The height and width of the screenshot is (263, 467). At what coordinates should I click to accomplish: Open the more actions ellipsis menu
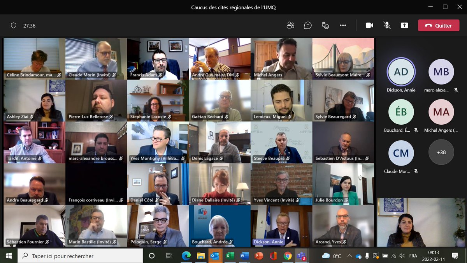343,25
